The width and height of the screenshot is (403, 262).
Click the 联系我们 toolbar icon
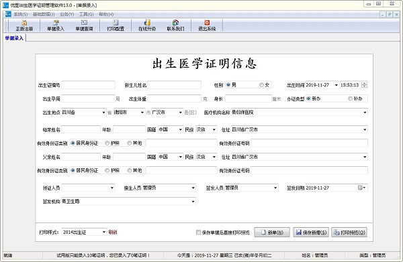175,25
